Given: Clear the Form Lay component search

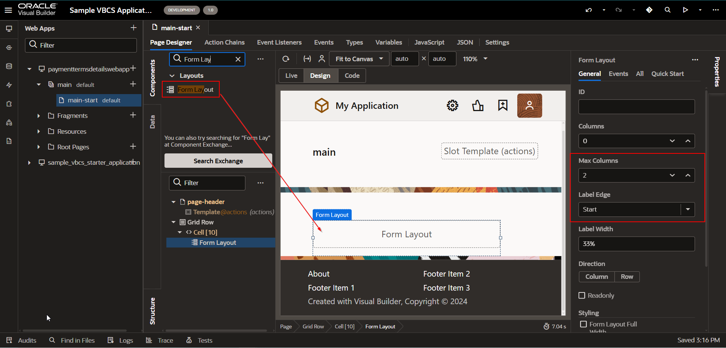Looking at the screenshot, I should point(238,59).
